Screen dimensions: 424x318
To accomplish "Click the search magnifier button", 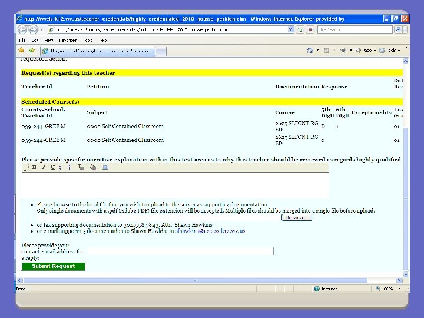I will point(397,29).
